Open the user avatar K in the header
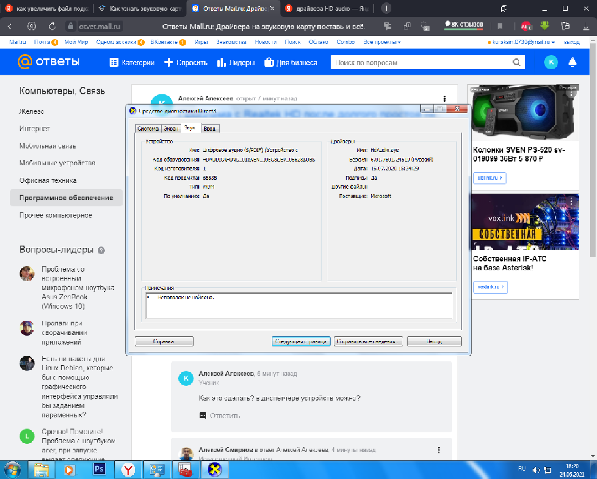This screenshot has width=597, height=479. 551,62
